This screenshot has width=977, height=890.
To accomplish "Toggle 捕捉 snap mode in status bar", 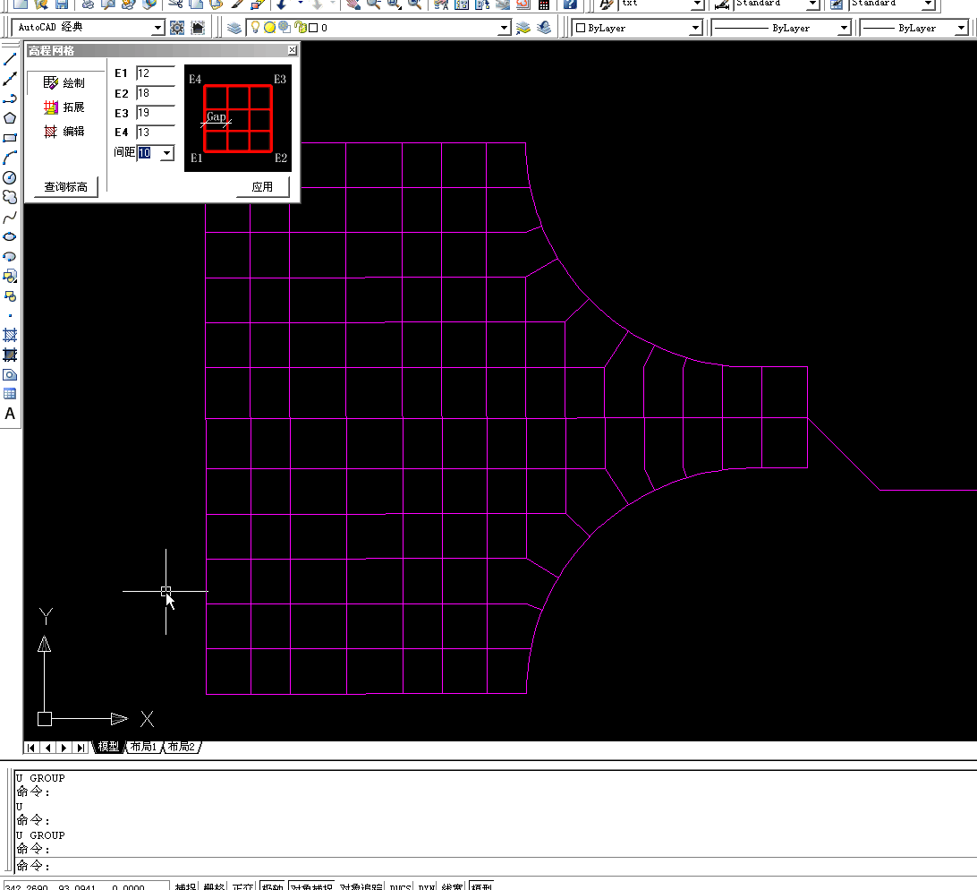I will coord(186,886).
